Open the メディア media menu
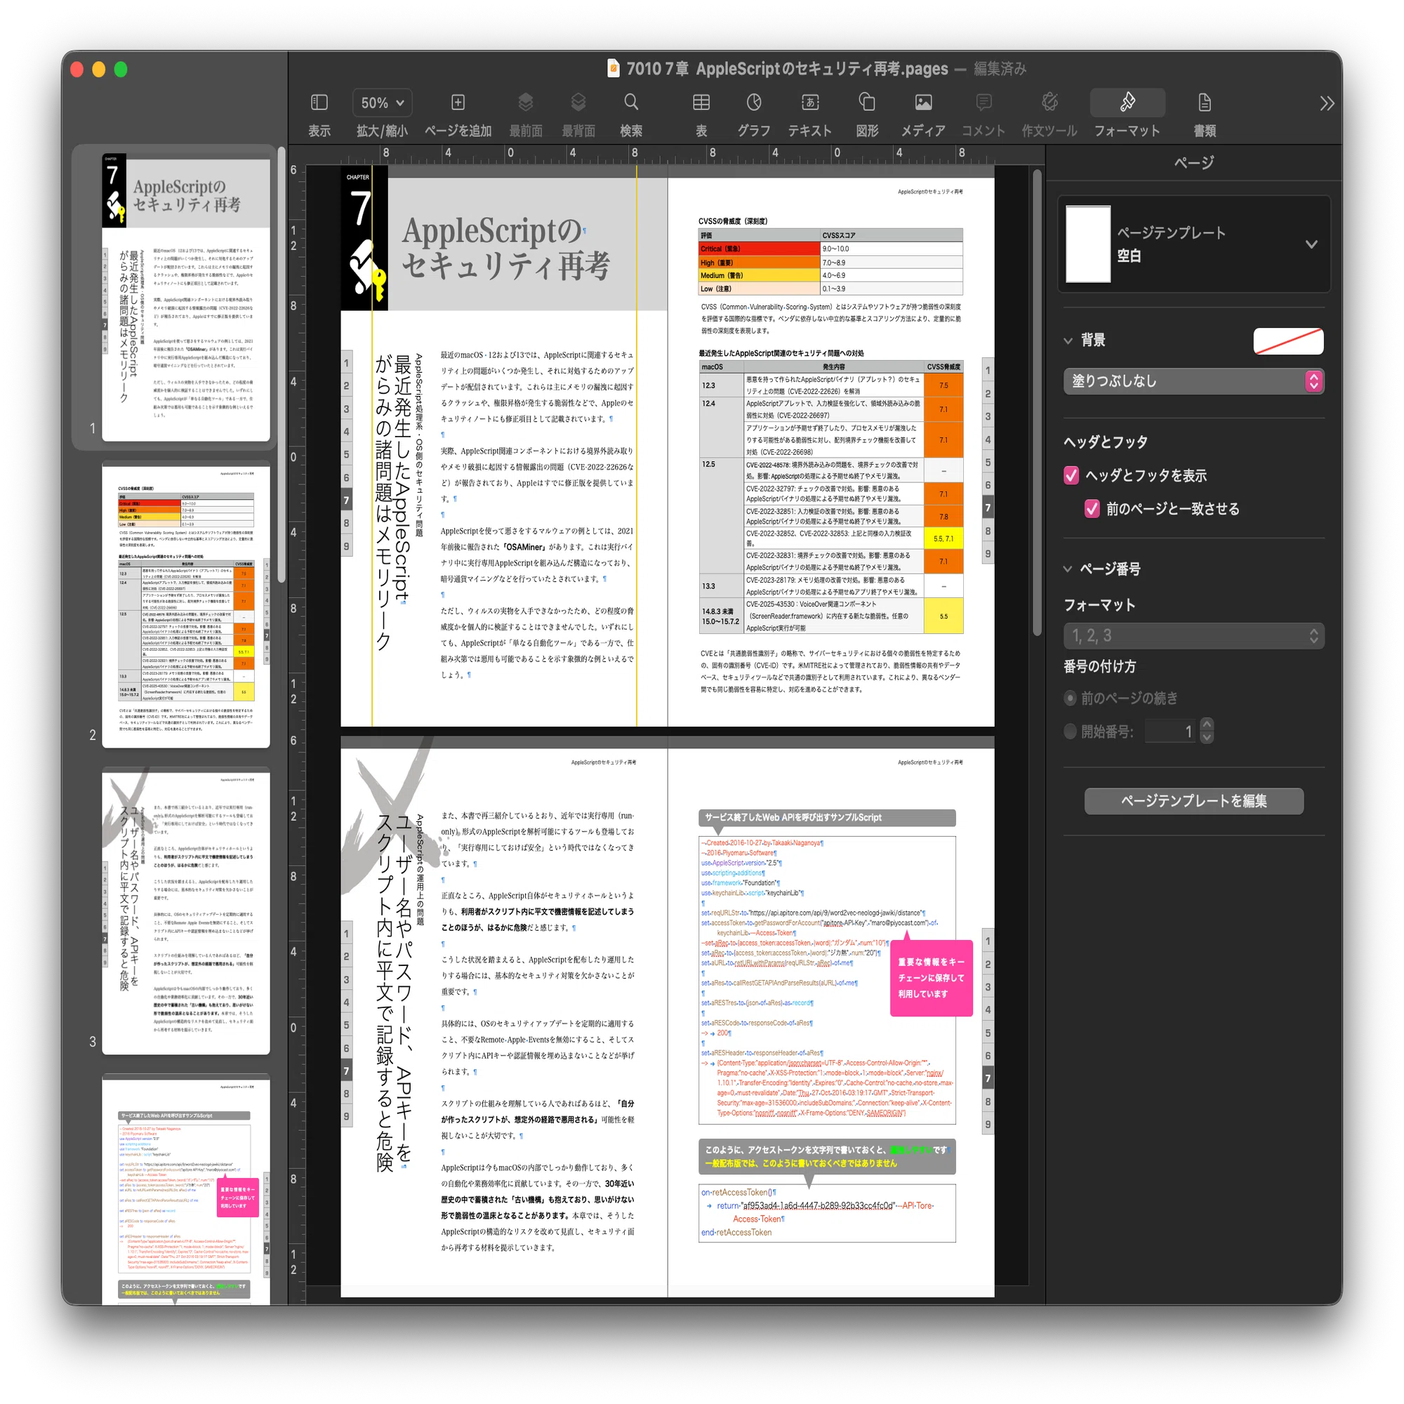 coord(923,102)
